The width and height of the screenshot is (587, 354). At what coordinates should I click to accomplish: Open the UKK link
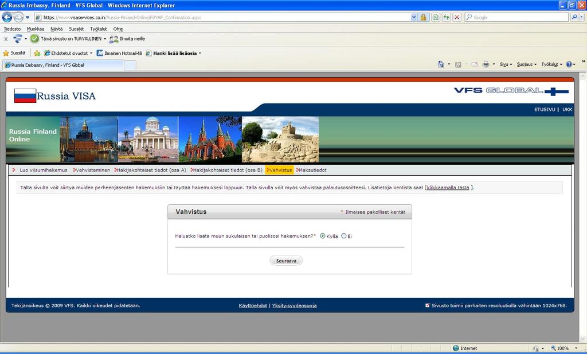point(567,109)
